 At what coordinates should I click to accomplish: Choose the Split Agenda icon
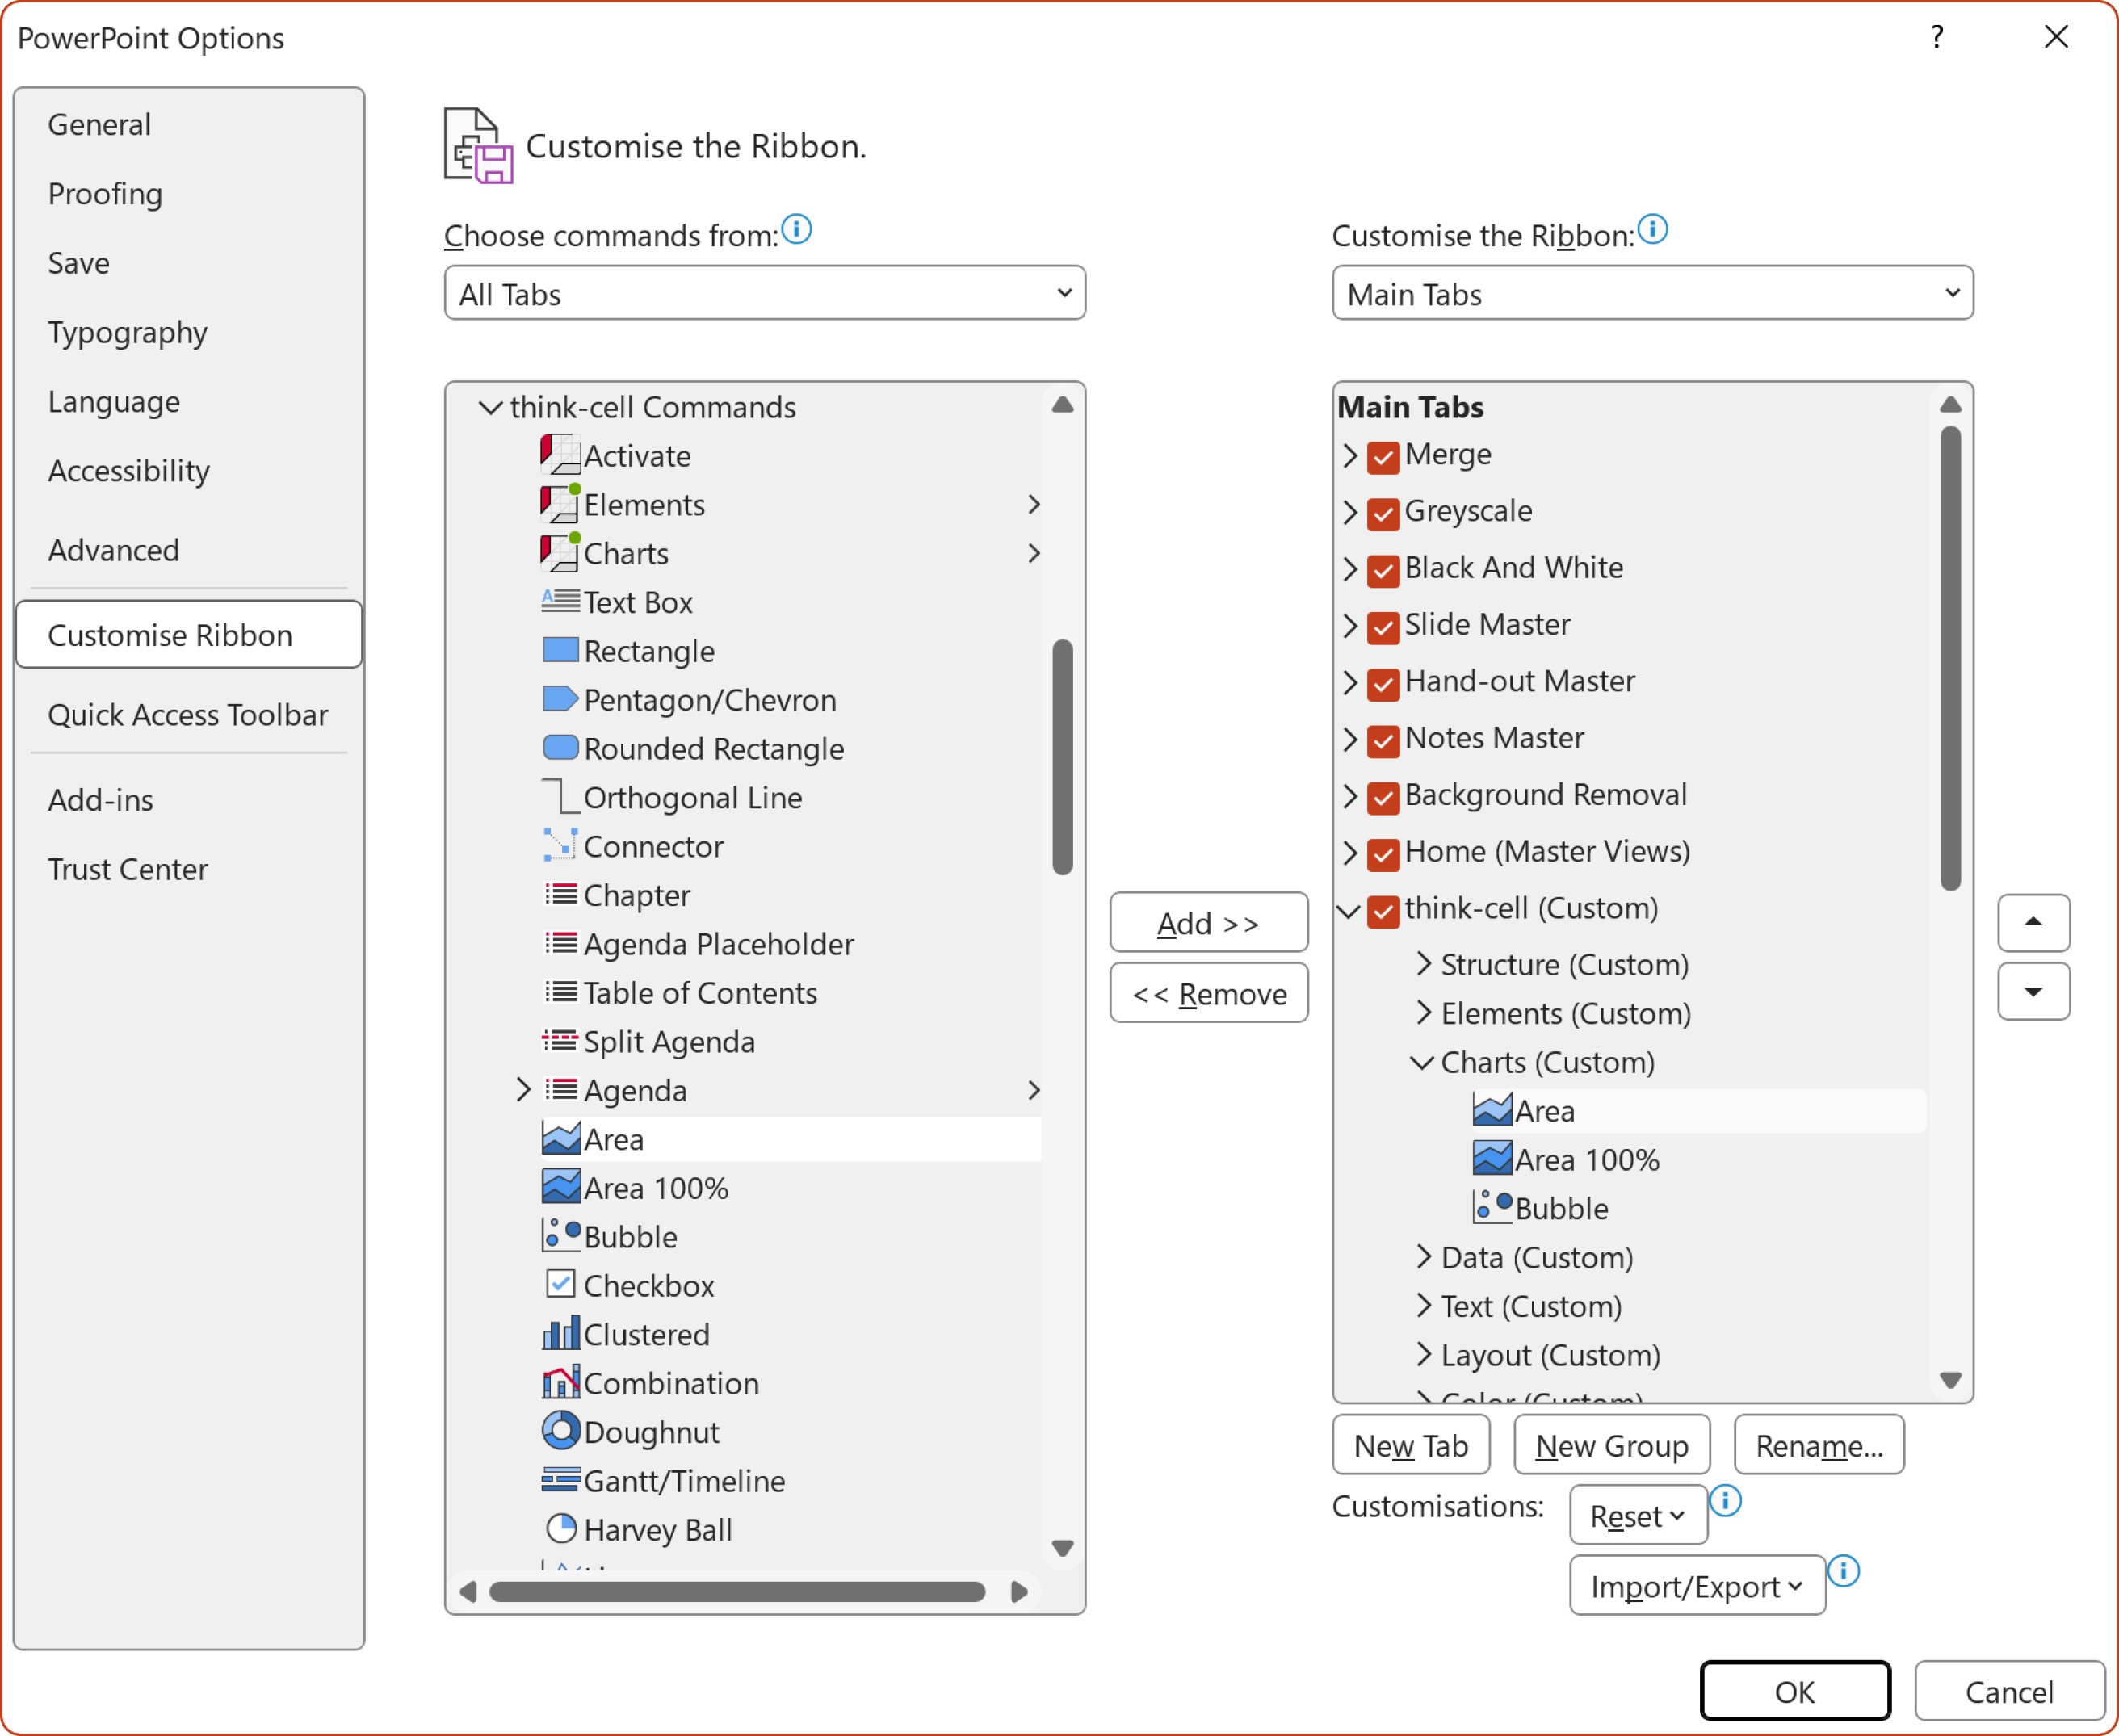[560, 1041]
